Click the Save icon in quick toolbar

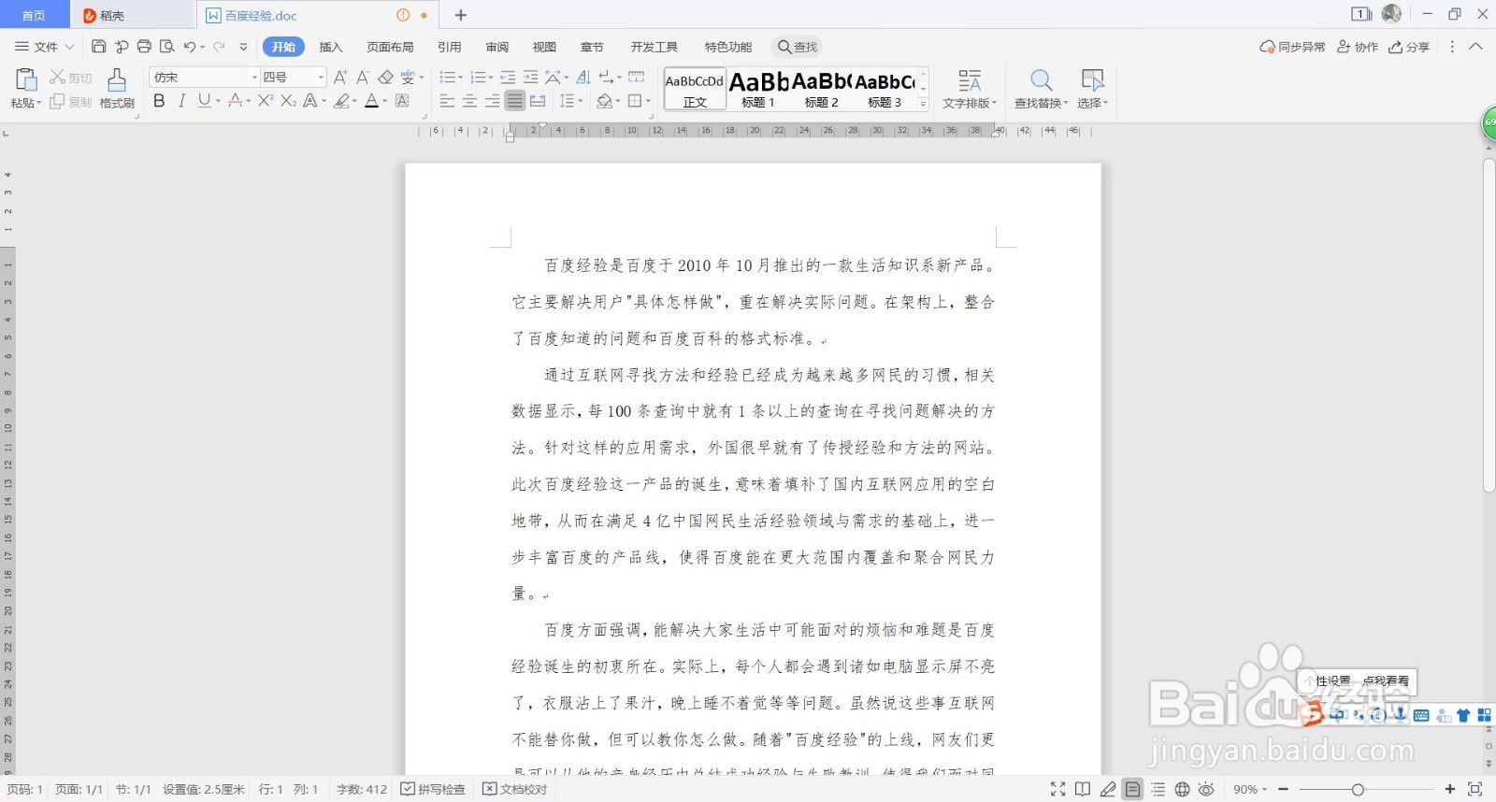coord(98,47)
